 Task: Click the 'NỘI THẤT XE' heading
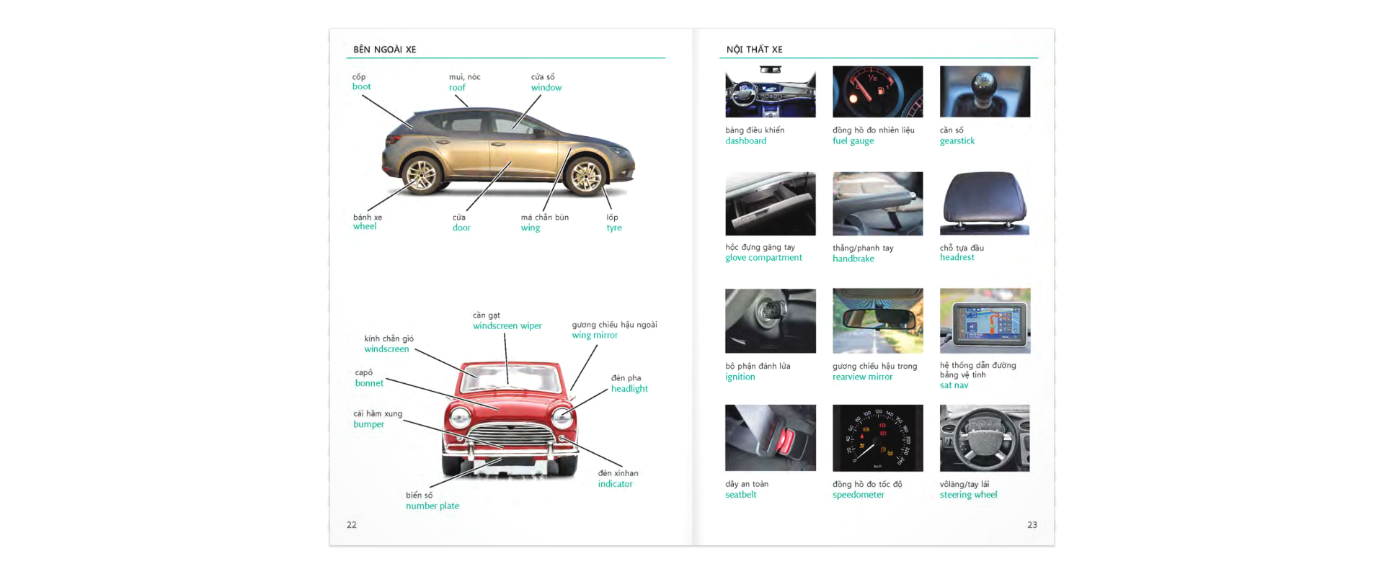(754, 49)
